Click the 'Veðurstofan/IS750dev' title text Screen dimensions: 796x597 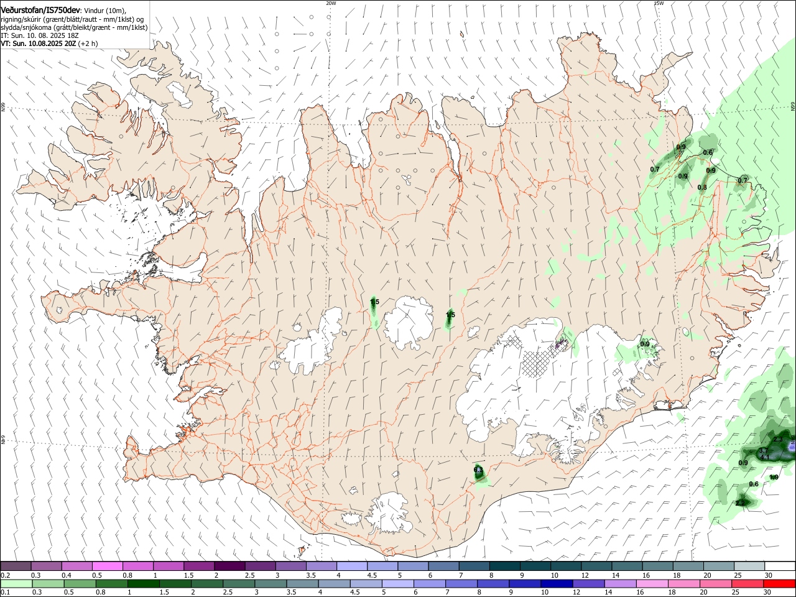(40, 10)
